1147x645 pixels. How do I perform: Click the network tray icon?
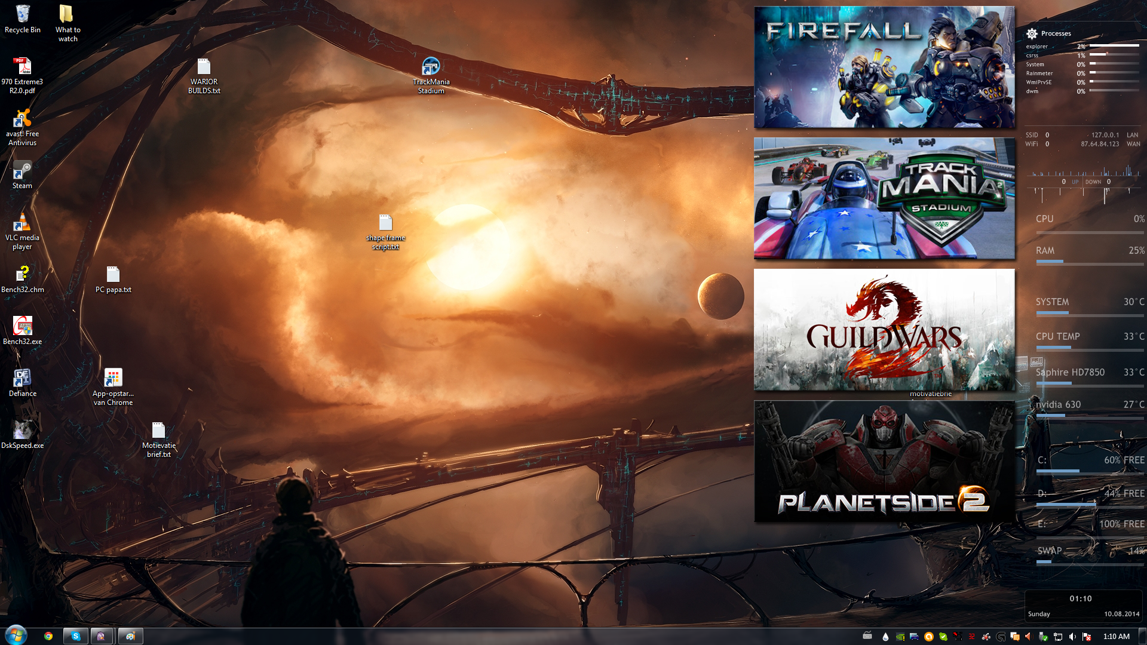pos(1058,637)
